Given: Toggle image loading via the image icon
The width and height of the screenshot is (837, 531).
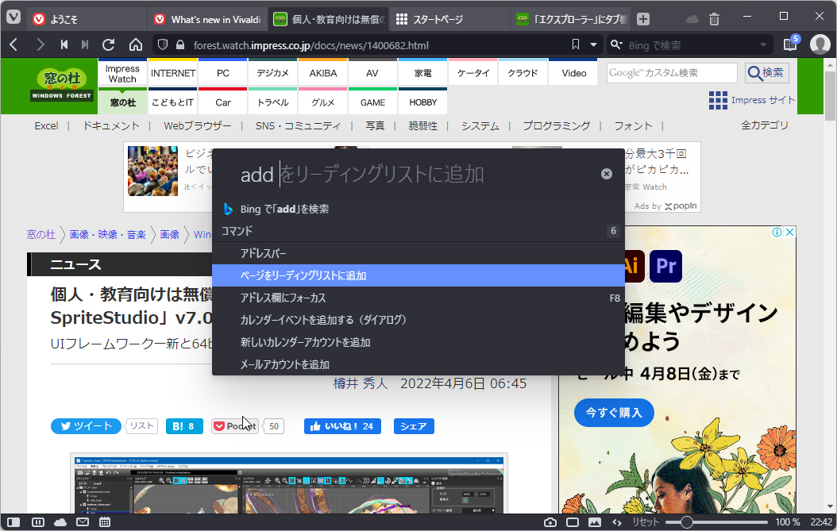Looking at the screenshot, I should tap(594, 522).
